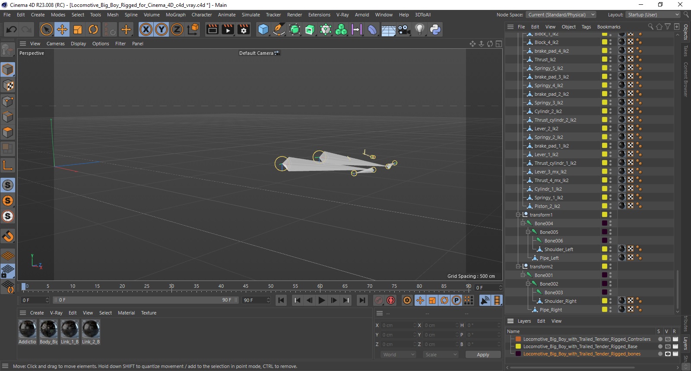Toggle the Y axis lock
The width and height of the screenshot is (691, 371).
coord(162,29)
